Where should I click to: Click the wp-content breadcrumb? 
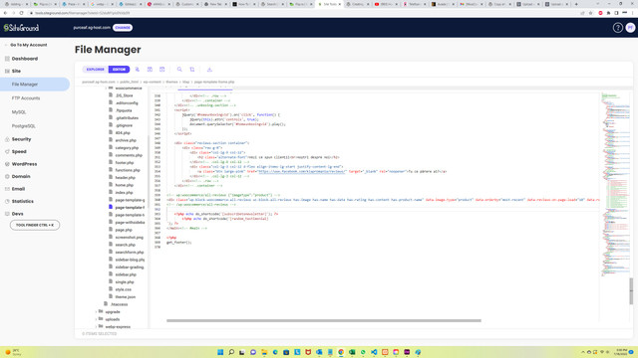coord(153,82)
